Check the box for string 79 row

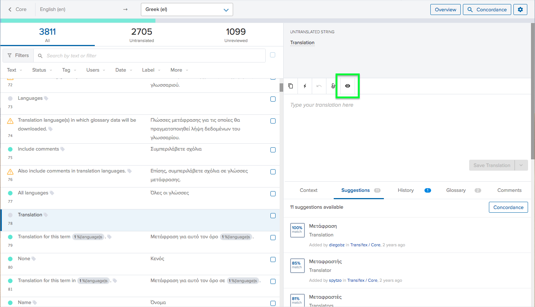273,238
